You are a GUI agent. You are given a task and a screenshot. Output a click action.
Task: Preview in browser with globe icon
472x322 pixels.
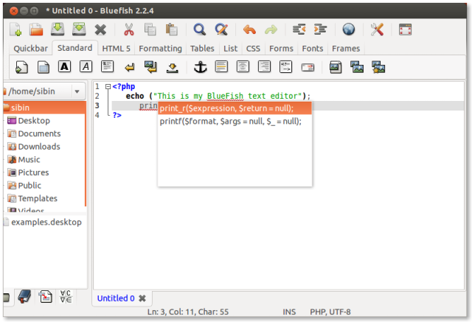click(x=349, y=29)
